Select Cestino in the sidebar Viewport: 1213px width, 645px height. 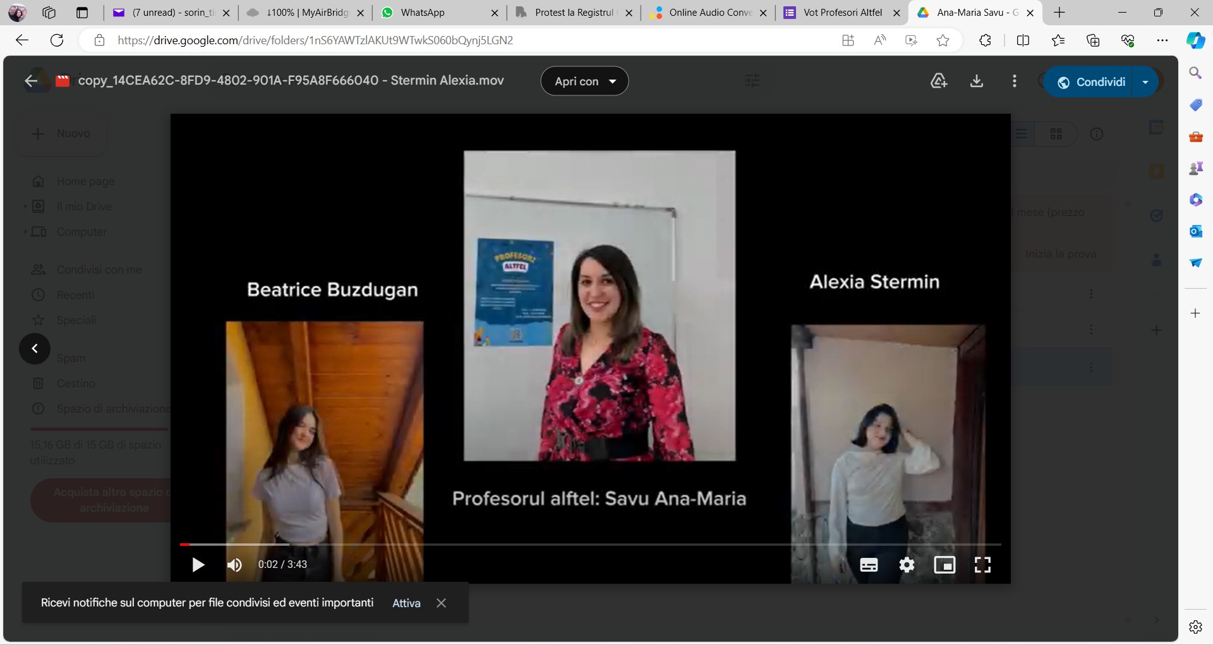point(75,383)
